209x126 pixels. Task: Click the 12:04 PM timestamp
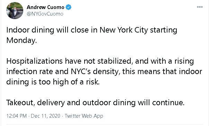pos(17,116)
